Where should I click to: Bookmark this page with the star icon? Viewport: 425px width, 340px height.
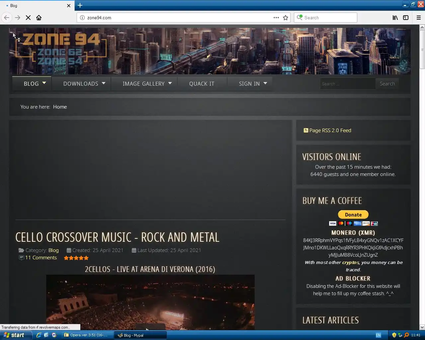click(286, 18)
